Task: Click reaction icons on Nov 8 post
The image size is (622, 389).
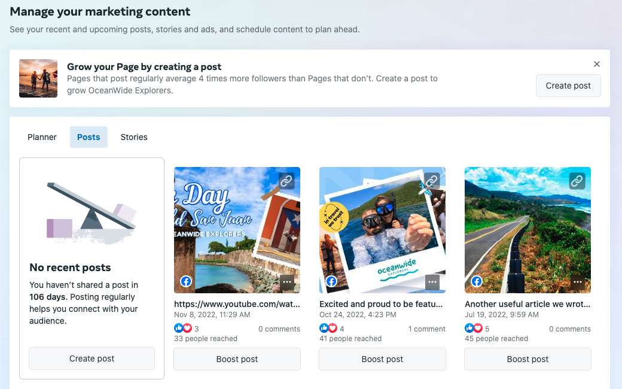Action: pos(183,329)
